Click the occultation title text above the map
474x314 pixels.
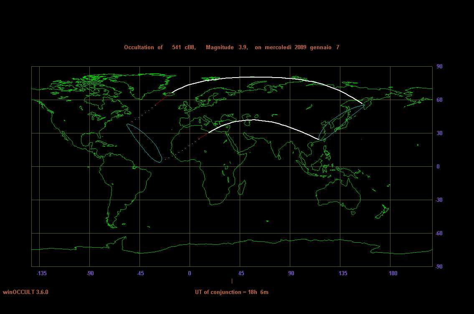coord(231,48)
